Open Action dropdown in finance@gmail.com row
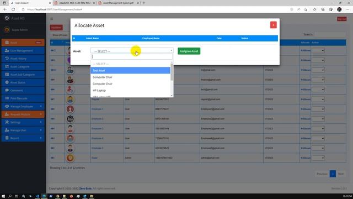This screenshot has width=353, height=199. click(318, 80)
